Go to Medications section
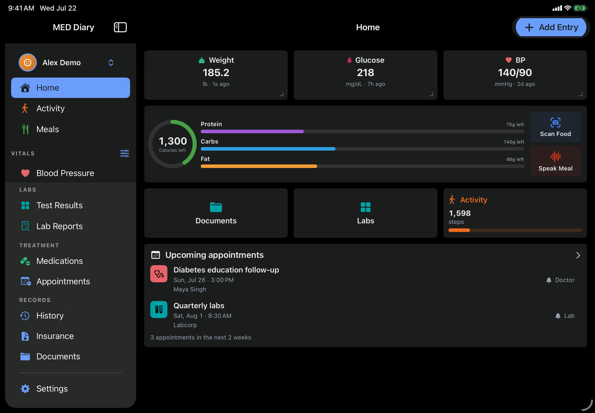 70,261
